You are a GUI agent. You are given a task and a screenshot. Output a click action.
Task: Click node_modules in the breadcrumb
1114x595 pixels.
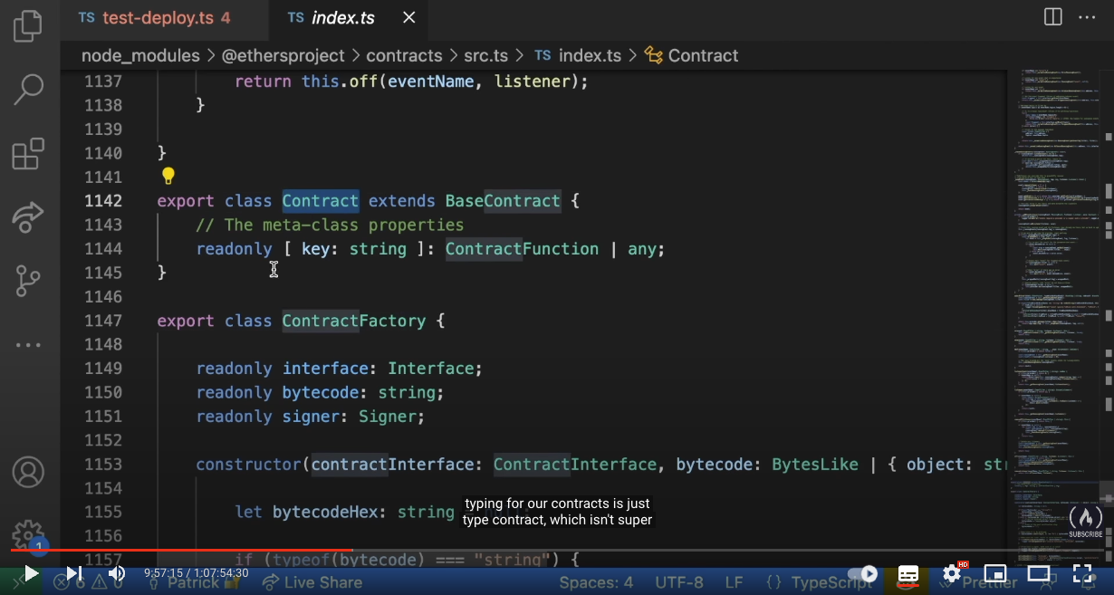140,55
